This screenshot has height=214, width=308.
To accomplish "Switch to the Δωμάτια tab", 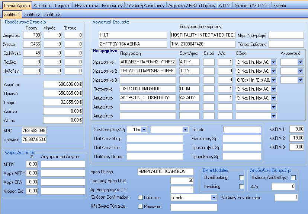I will (x=42, y=6).
